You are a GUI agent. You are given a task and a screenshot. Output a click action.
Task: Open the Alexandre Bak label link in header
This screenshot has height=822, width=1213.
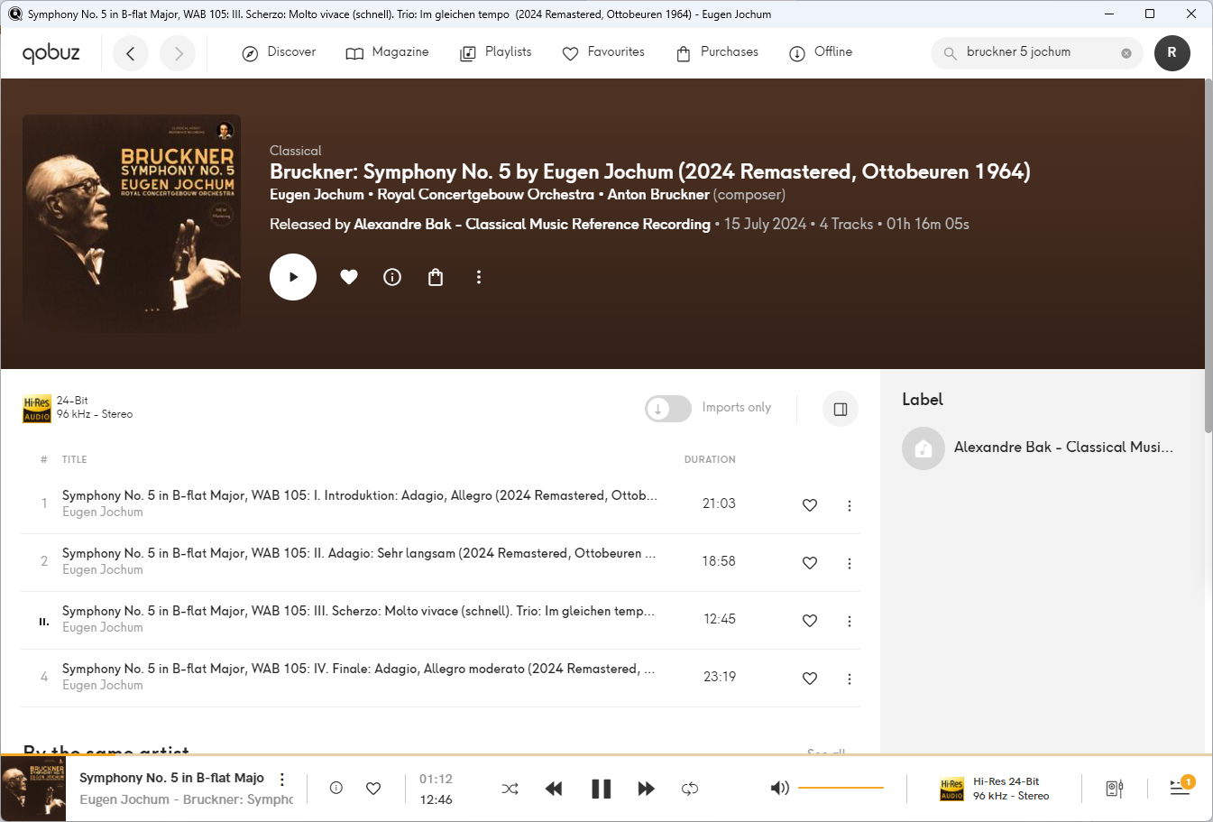[x=532, y=224]
